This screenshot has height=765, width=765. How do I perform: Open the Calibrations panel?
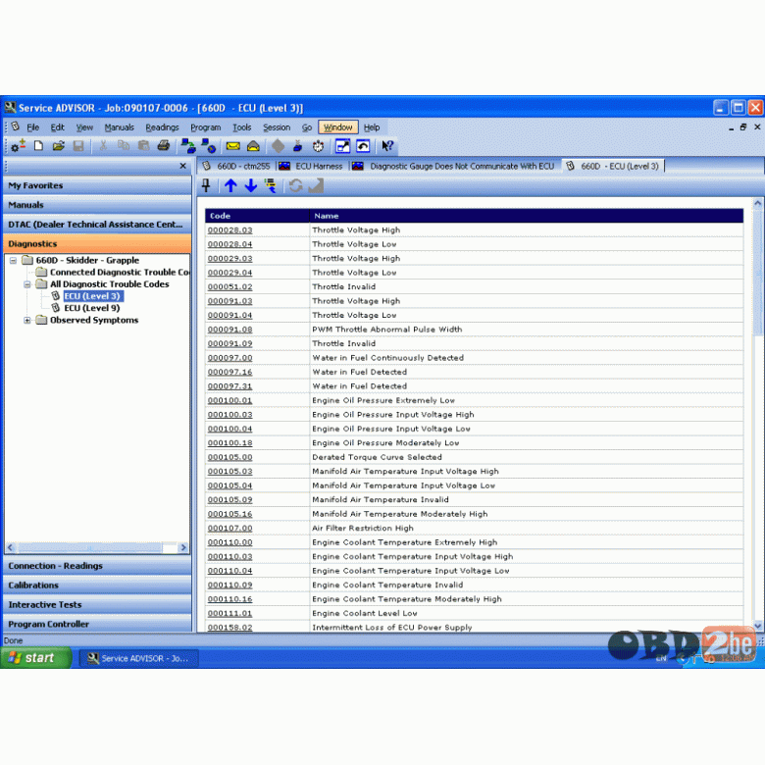(97, 586)
